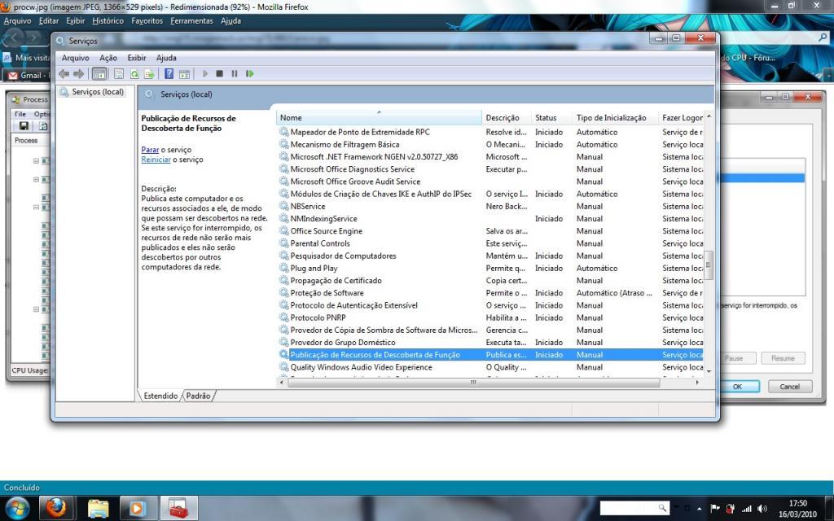Click the Cancel button in background dialog

click(x=790, y=387)
